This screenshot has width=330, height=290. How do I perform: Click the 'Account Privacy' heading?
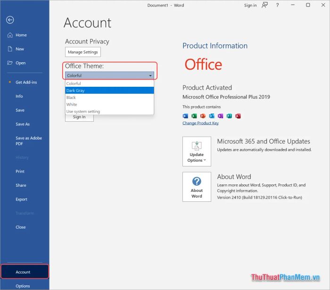pos(87,41)
